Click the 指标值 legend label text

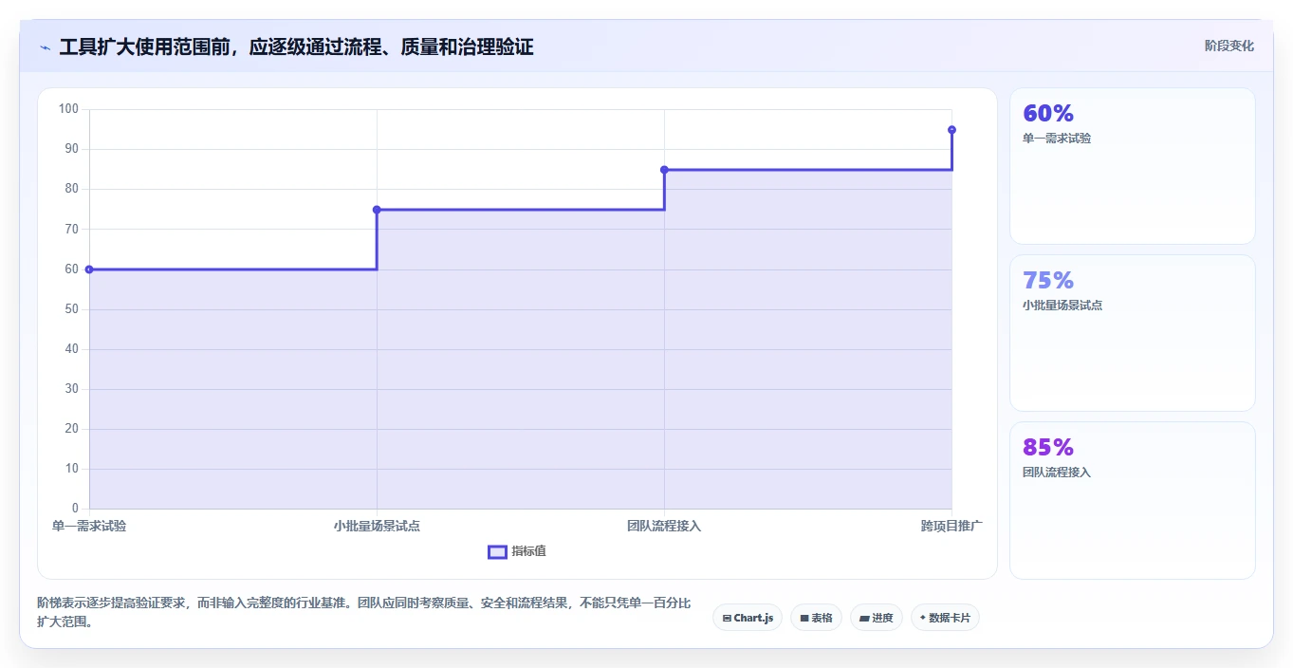(529, 551)
